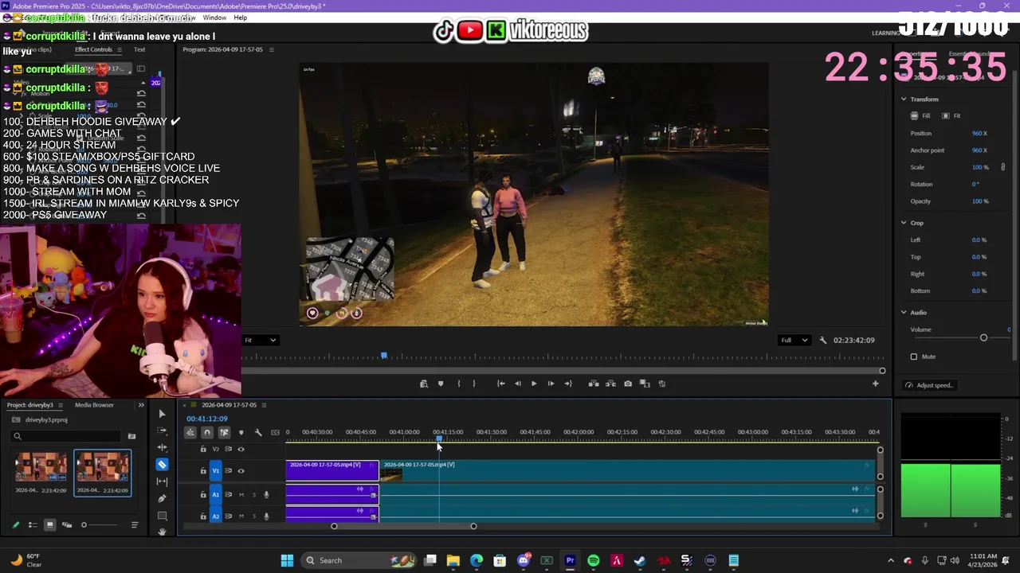Open the Effect Controls panel menu
1020x573 pixels.
(x=120, y=49)
